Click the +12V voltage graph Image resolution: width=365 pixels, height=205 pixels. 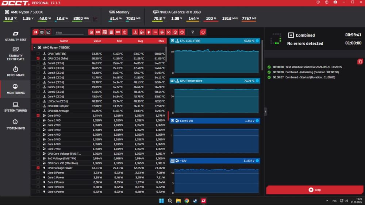click(x=216, y=181)
